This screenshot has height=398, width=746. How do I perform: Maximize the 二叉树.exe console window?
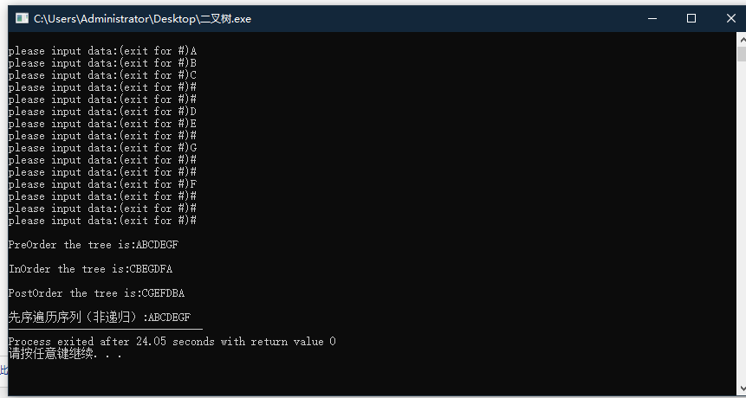pos(691,18)
